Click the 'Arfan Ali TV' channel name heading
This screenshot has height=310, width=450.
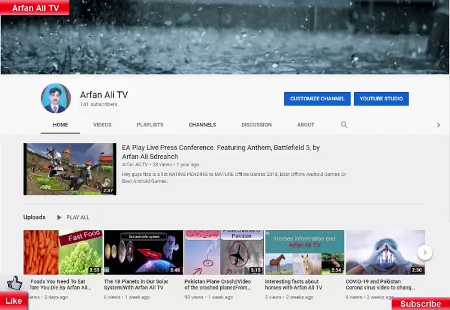click(x=104, y=95)
